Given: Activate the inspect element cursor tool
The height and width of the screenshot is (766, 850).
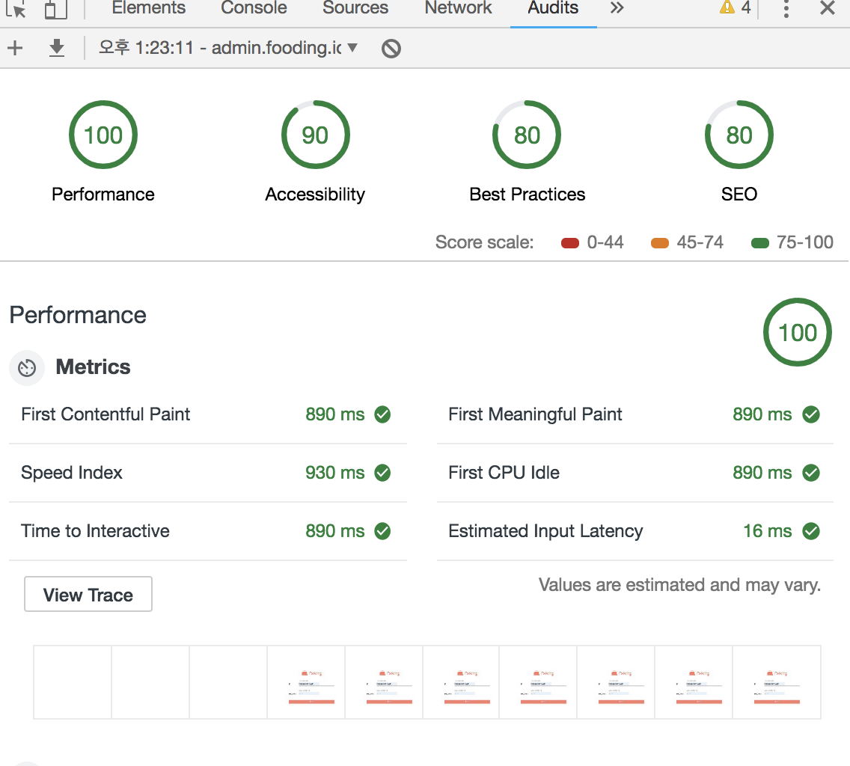Looking at the screenshot, I should pos(16,9).
